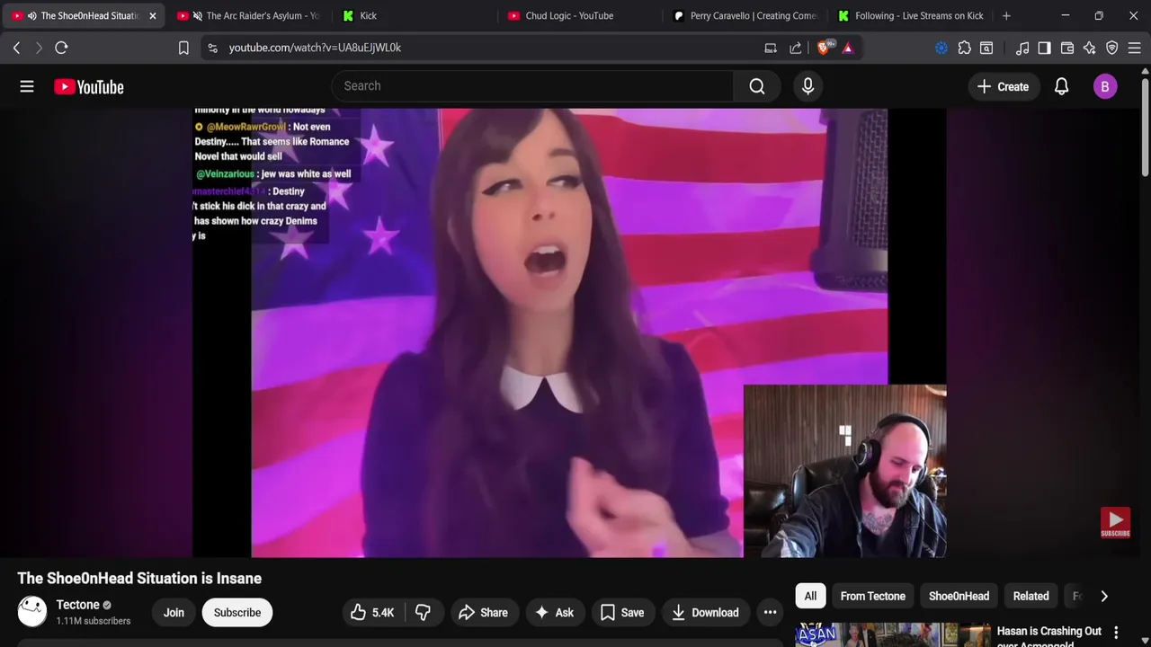The width and height of the screenshot is (1151, 647).
Task: Open options for Hasan is Crashing Out video
Action: coord(1116,633)
